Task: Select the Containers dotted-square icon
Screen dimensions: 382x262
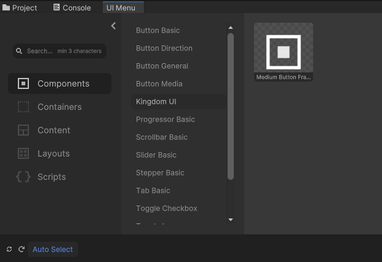Action: pos(23,107)
